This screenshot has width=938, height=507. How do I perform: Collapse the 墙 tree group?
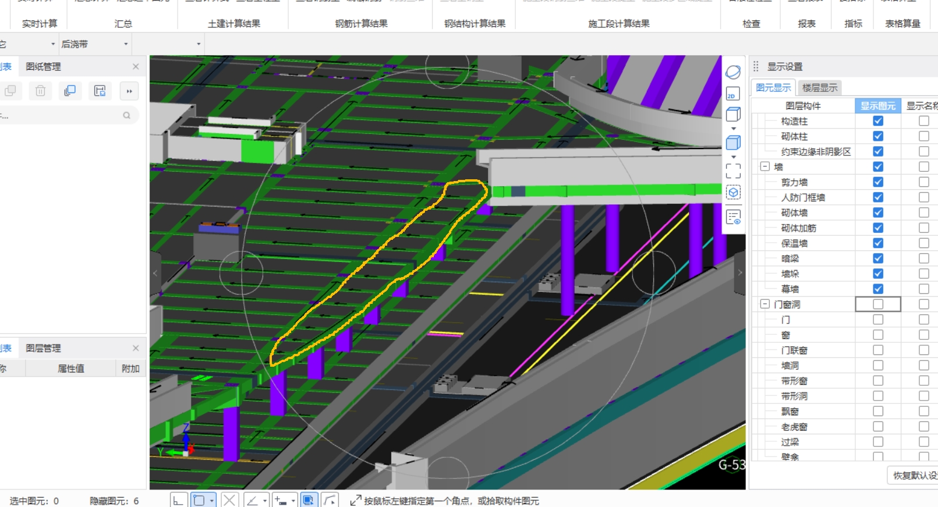pos(765,166)
